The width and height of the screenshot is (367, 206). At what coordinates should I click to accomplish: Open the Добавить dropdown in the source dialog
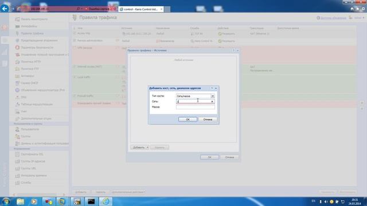[139, 148]
